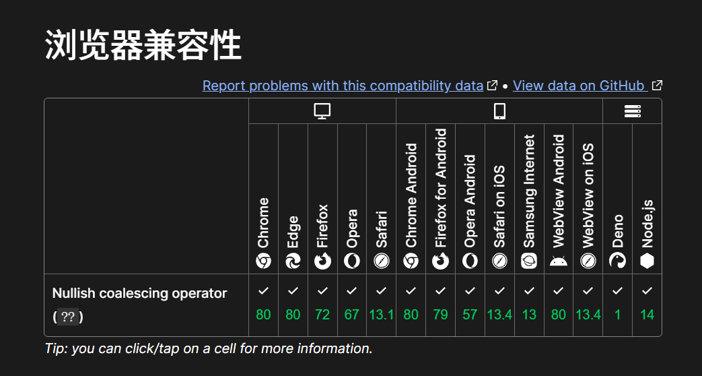Click the desktop platform icon

(322, 111)
